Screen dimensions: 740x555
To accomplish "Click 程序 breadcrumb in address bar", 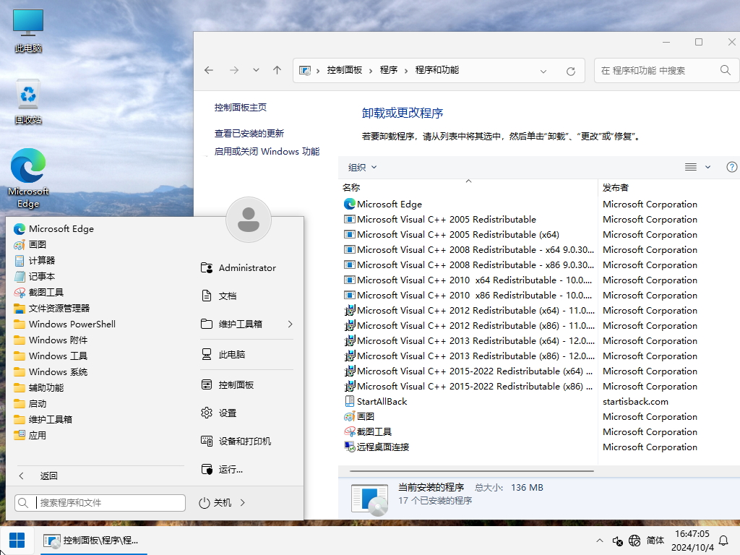I will (388, 70).
